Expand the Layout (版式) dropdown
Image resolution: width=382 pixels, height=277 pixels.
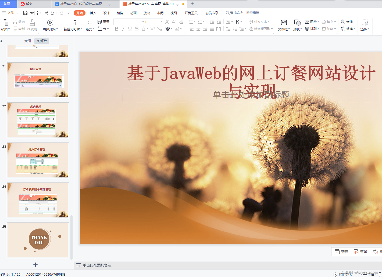pyautogui.click(x=94, y=29)
